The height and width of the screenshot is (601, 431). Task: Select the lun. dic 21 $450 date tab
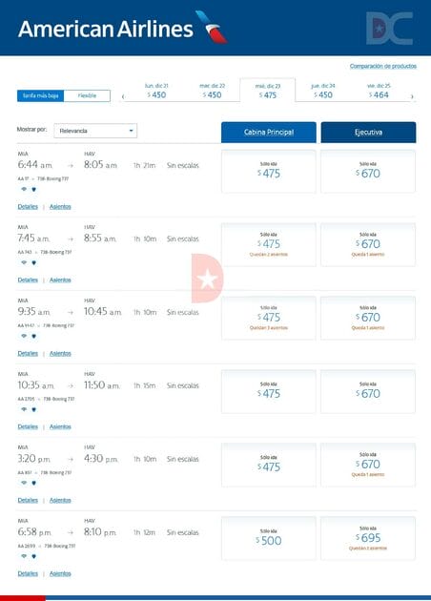click(x=156, y=91)
